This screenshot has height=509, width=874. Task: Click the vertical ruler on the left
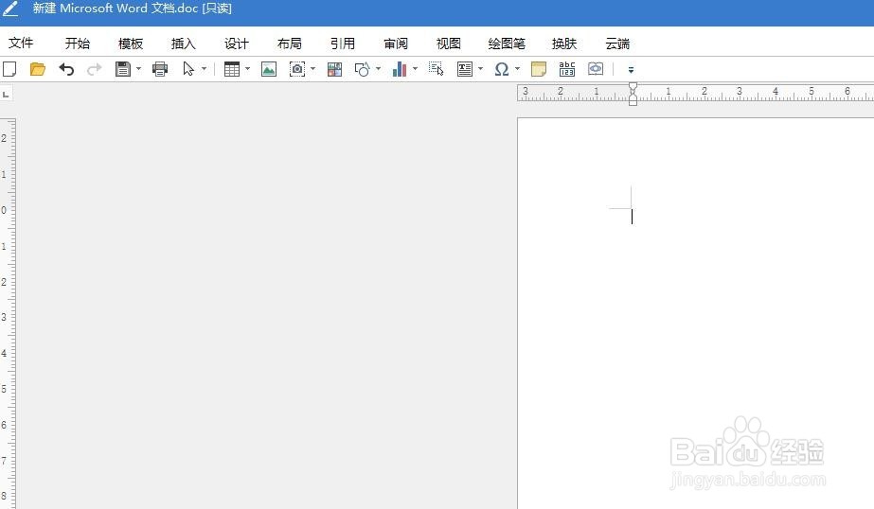click(8, 313)
